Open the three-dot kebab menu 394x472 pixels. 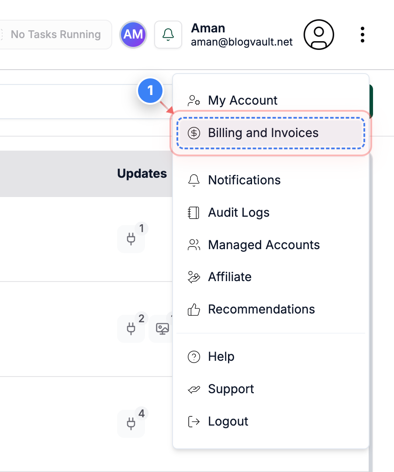pyautogui.click(x=363, y=35)
